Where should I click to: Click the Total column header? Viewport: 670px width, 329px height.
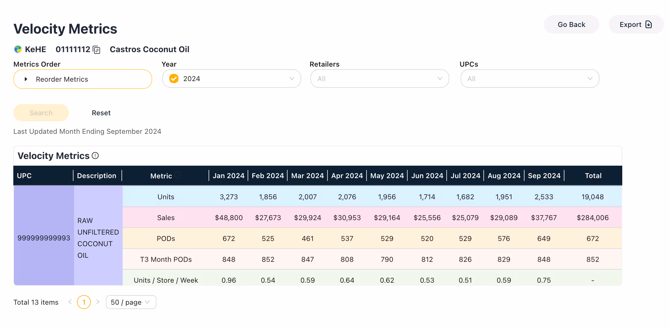tap(593, 176)
